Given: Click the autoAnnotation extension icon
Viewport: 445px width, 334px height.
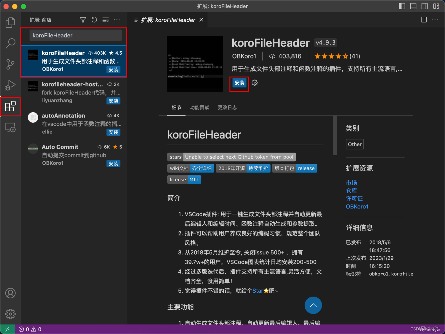Looking at the screenshot, I should 33,118.
